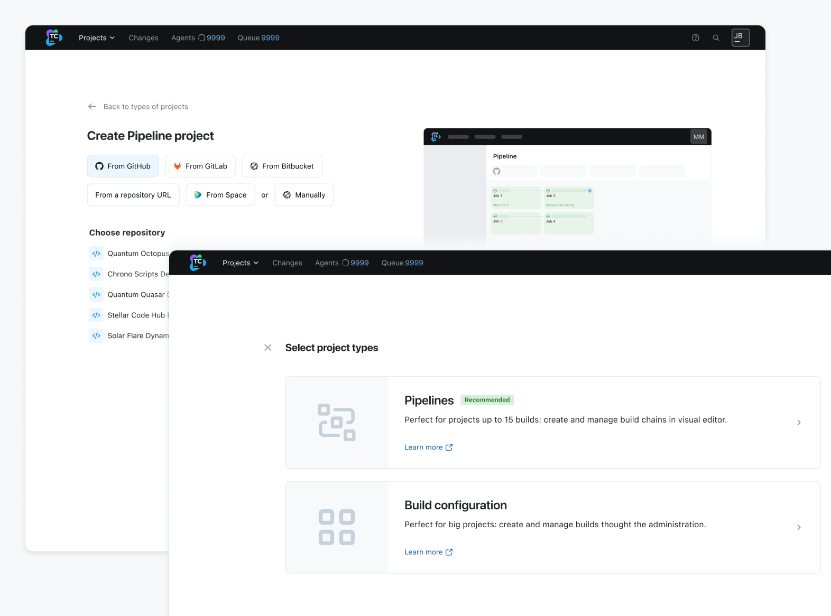The image size is (831, 616).
Task: Select the Quantum Octopus repository
Action: 137,254
